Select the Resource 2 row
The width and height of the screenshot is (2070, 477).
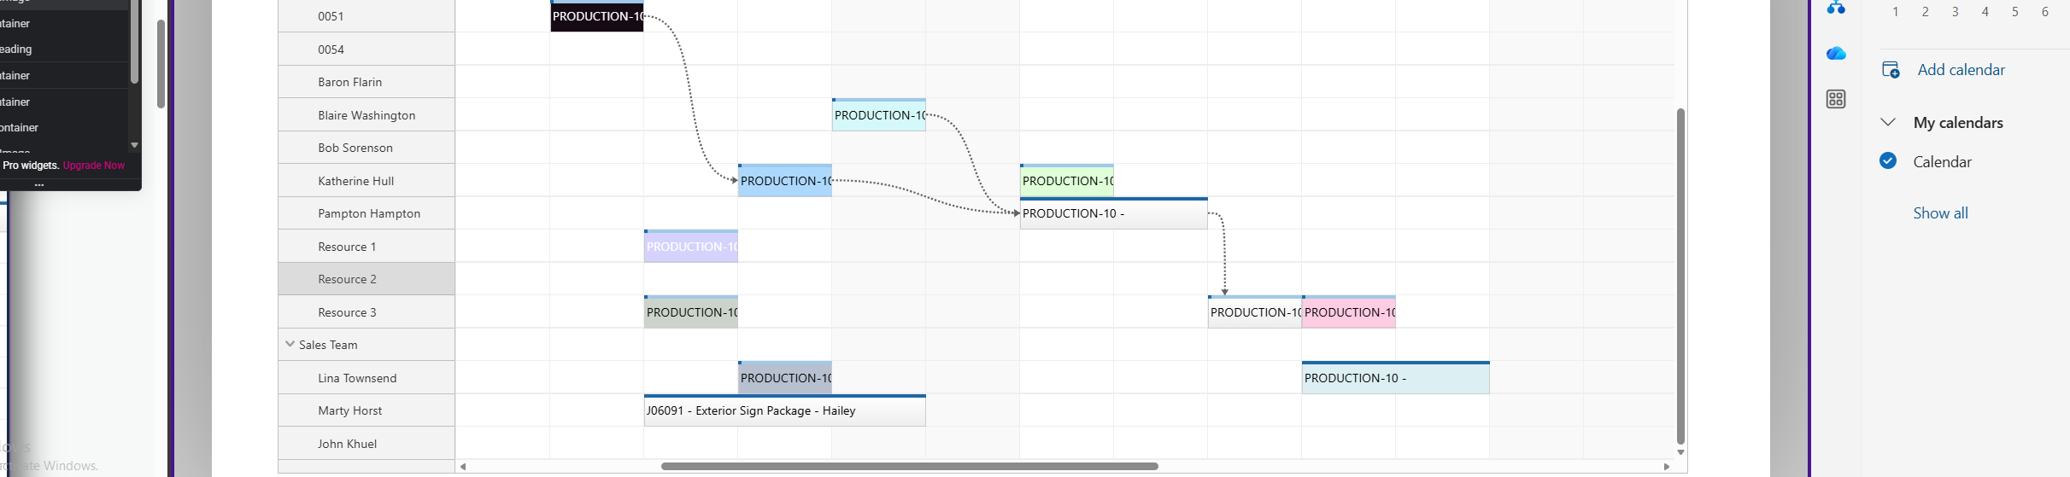[347, 279]
